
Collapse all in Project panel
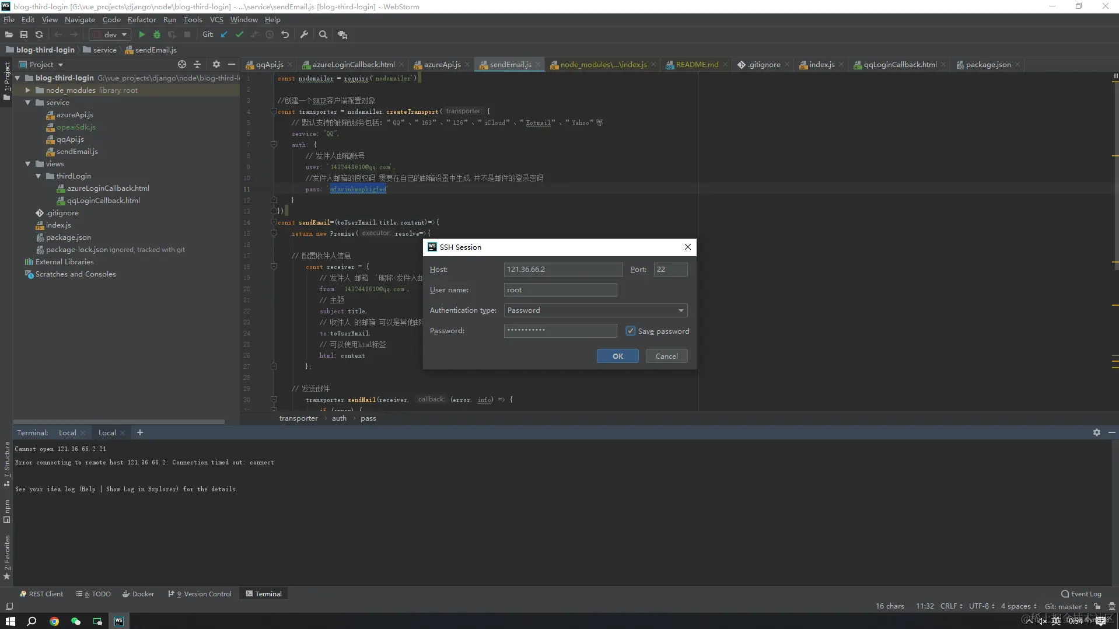coord(197,64)
